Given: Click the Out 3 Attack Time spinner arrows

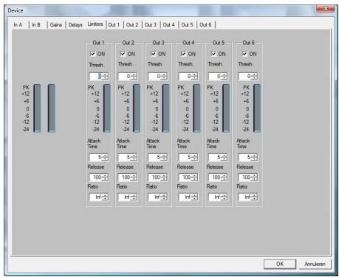Looking at the screenshot, I should (x=164, y=157).
